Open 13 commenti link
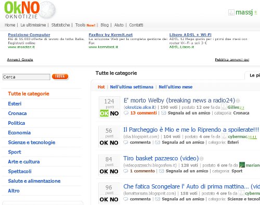Image resolution: width=260 pixels, height=205 pixels. pos(144,113)
